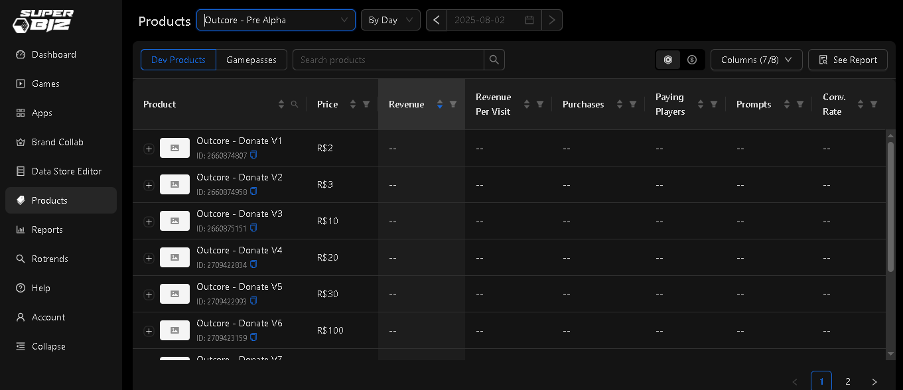Copy the ID of Outcore - Donate V1
This screenshot has width=903, height=390.
253,155
